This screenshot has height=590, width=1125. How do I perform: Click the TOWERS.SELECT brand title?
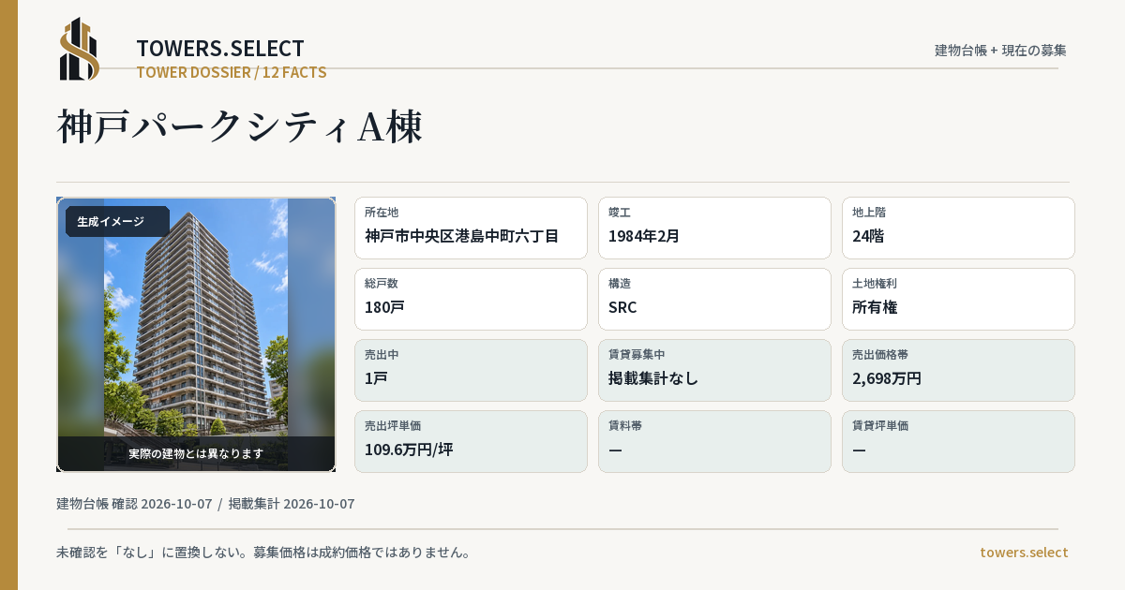[220, 49]
